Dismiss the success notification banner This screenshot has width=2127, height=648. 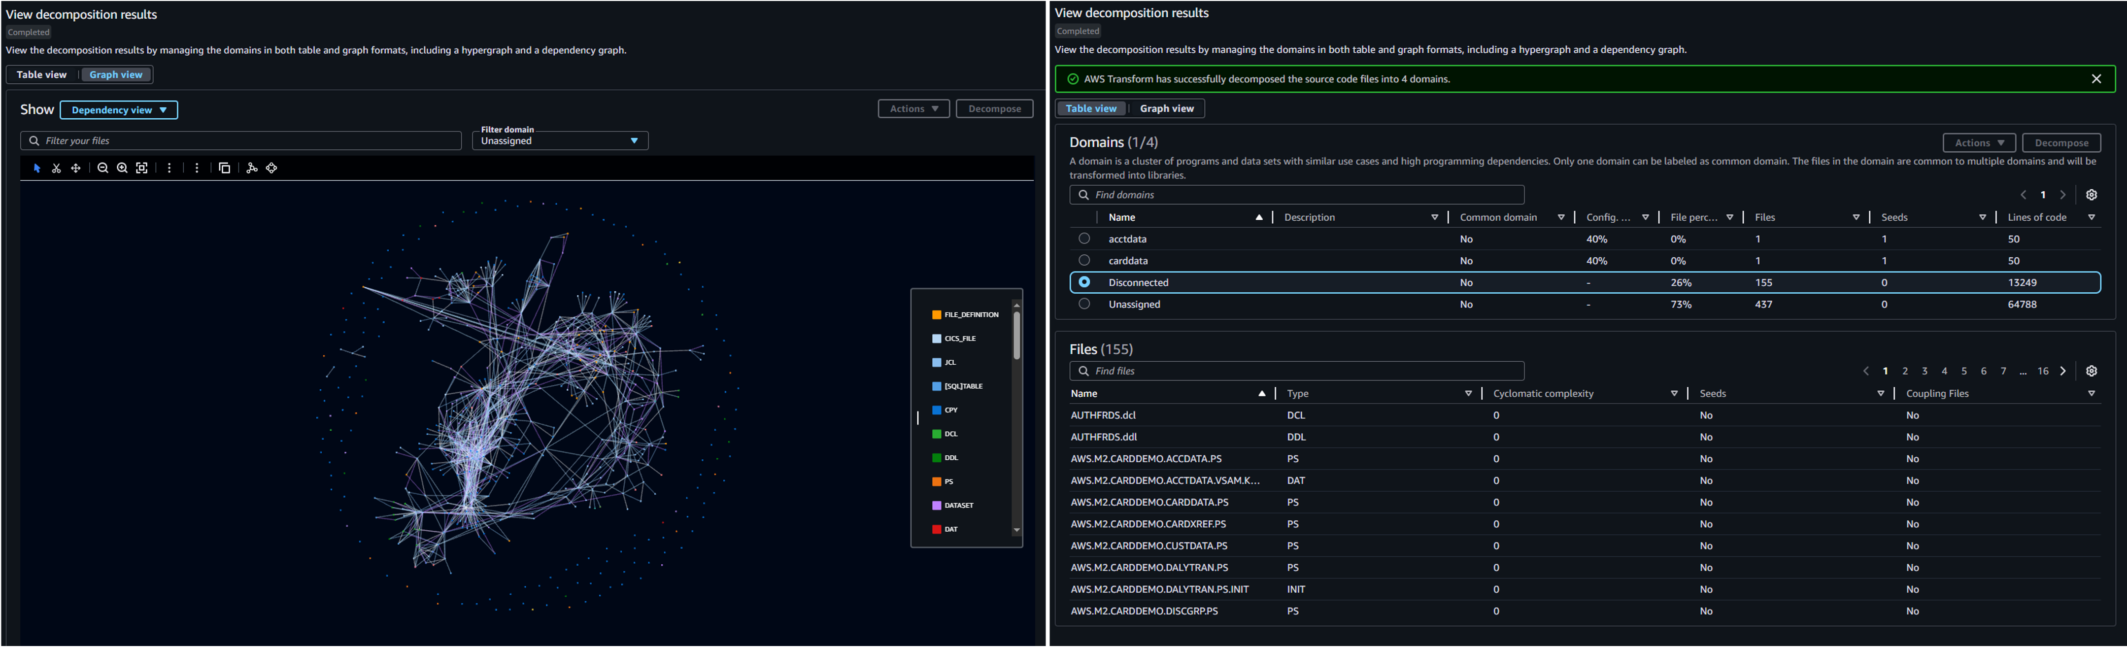tap(2096, 78)
